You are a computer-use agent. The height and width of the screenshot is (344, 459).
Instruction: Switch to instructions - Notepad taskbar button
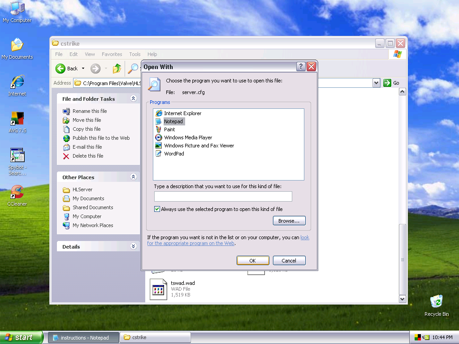tap(83, 338)
